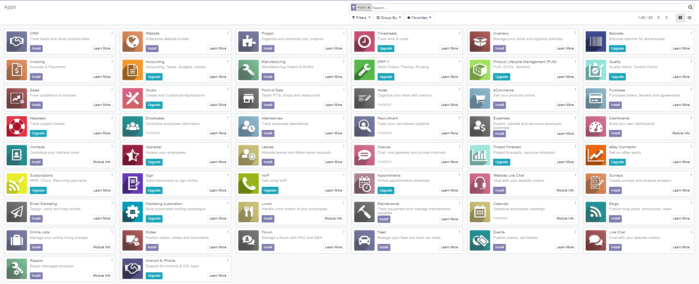Open the Barcode card kebab menu

(691, 33)
